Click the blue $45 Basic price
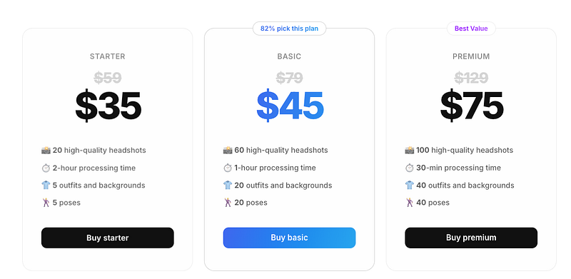 click(290, 106)
